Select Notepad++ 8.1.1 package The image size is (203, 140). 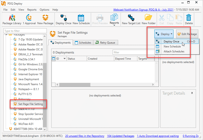pyautogui.click(x=26, y=89)
